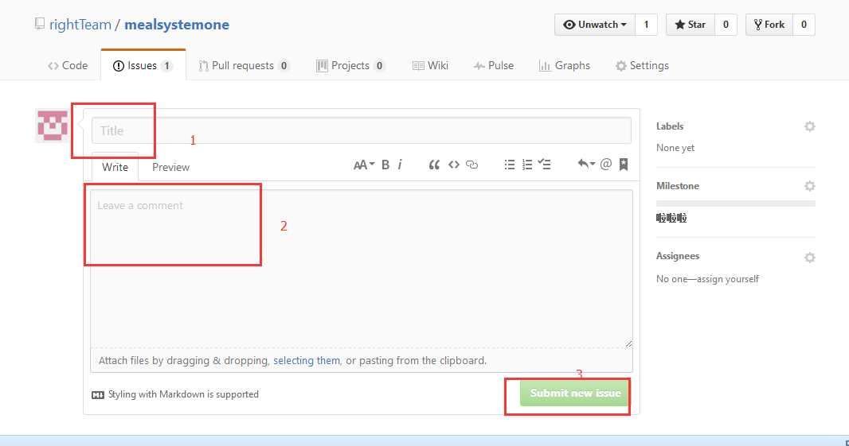Image resolution: width=849 pixels, height=446 pixels.
Task: Click the watchers count 1
Action: (x=646, y=25)
